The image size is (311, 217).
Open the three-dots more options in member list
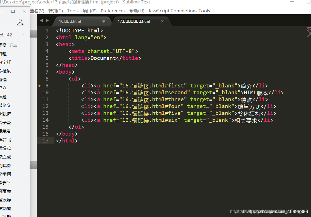[x=24, y=34]
